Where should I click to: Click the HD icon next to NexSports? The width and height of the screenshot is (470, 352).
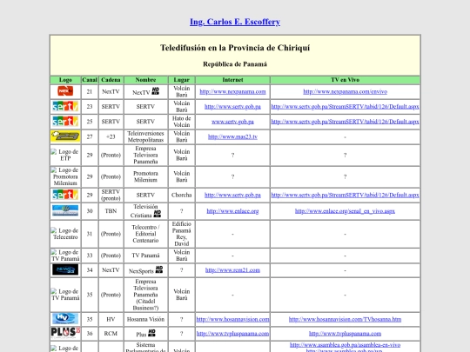pos(159,269)
